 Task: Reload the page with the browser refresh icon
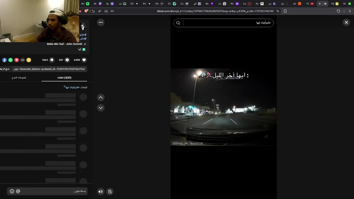point(338,11)
